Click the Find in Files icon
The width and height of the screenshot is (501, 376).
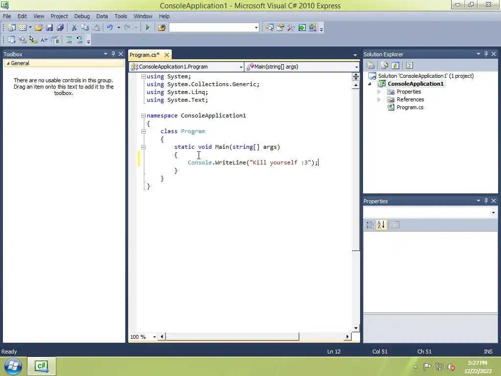[161, 28]
